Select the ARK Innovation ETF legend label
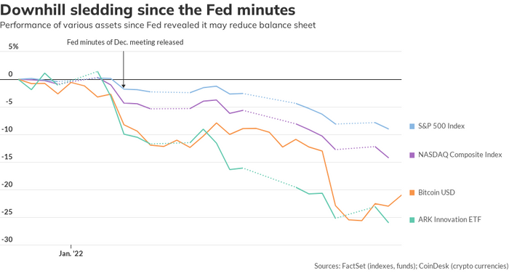The height and width of the screenshot is (273, 509). coord(449,219)
